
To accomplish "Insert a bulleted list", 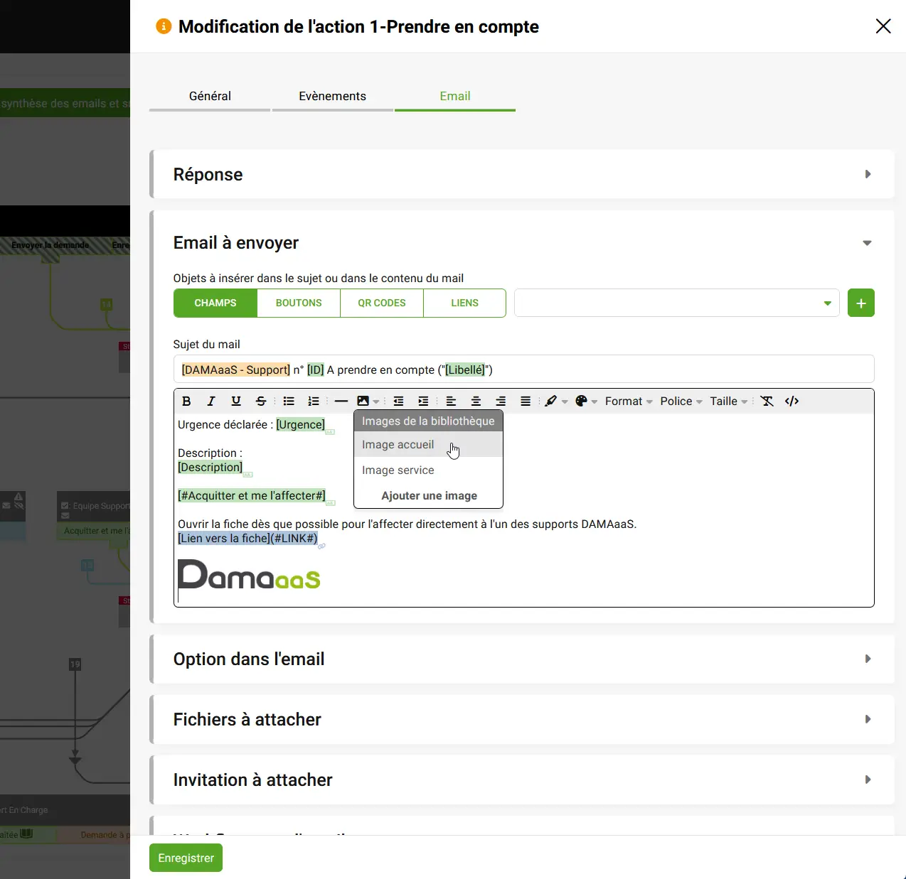I will 289,401.
